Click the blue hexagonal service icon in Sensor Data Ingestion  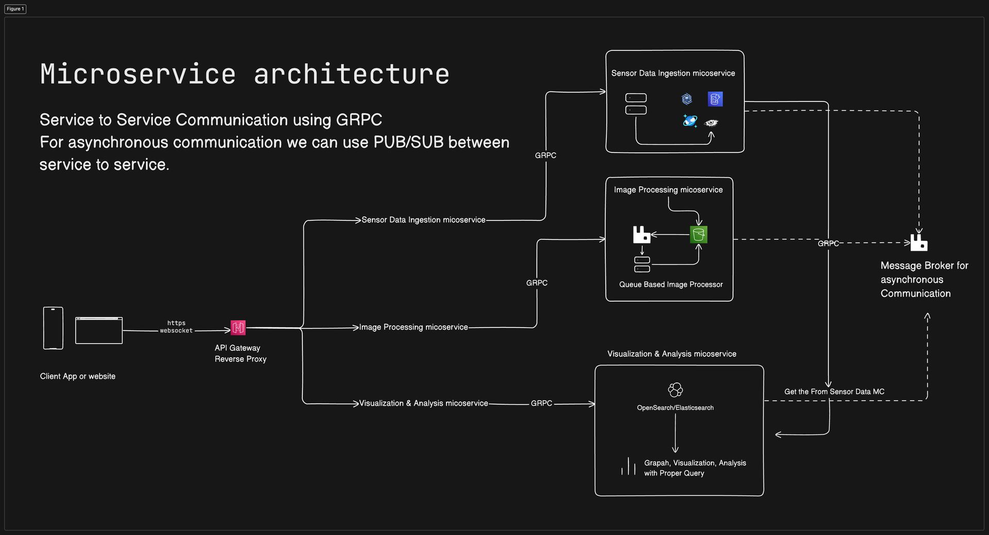coord(686,98)
